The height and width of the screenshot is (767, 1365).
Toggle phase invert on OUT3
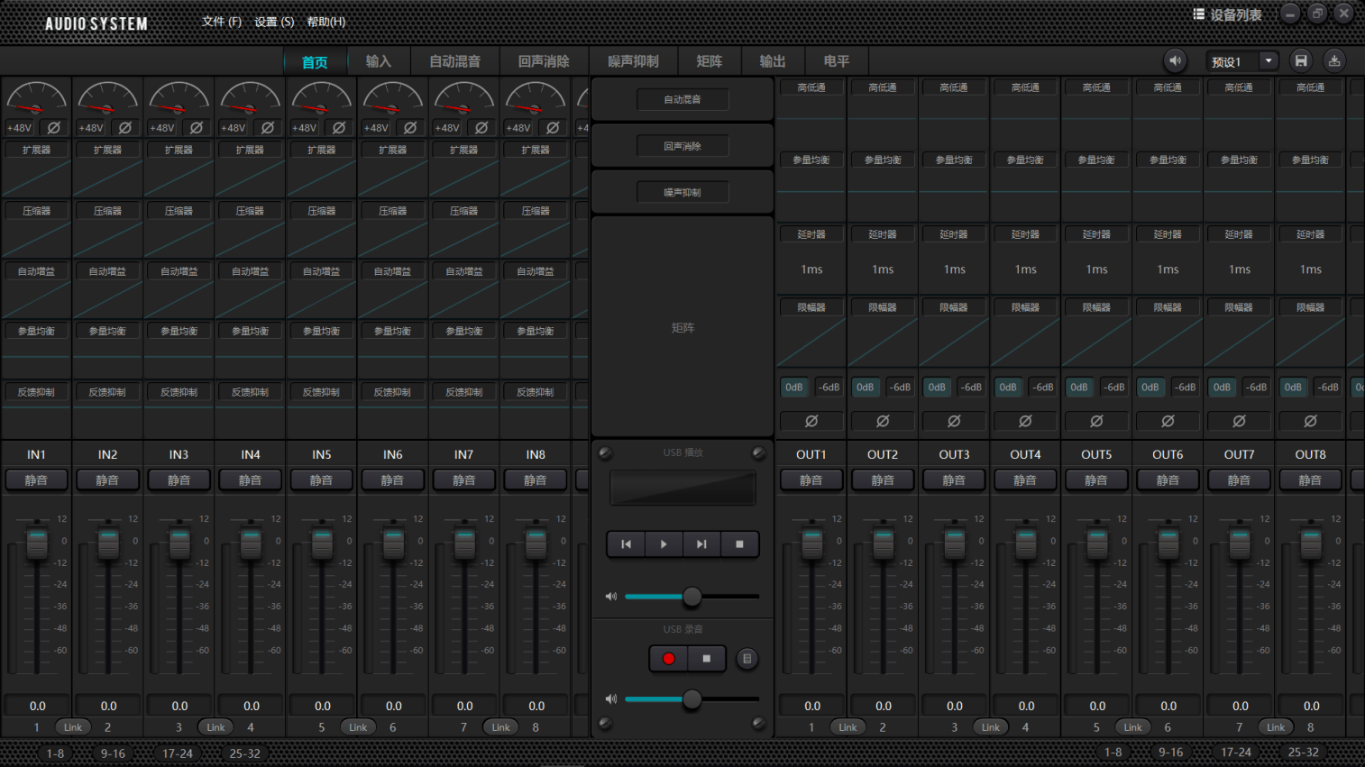click(x=954, y=421)
